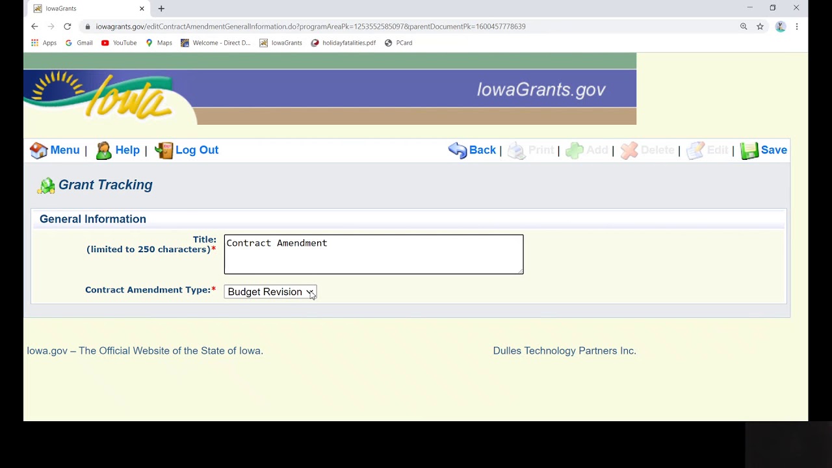Open the IowaGrants bookmark

[281, 43]
